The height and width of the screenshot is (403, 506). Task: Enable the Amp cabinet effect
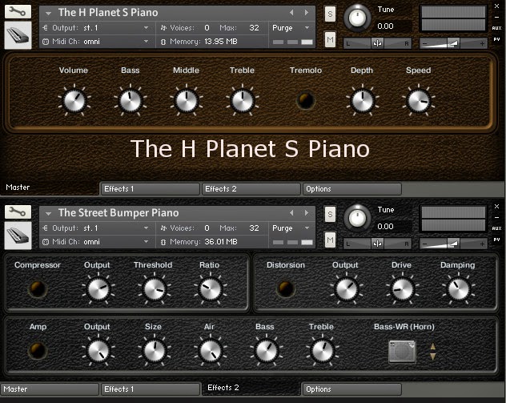coord(38,351)
